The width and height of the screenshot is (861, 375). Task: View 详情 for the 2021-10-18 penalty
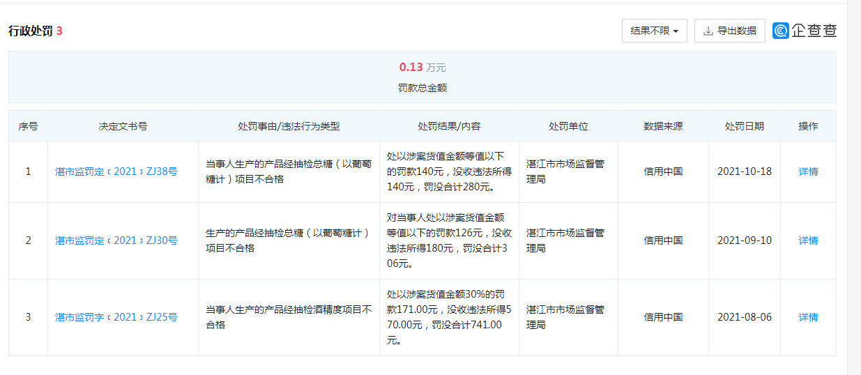pos(808,171)
